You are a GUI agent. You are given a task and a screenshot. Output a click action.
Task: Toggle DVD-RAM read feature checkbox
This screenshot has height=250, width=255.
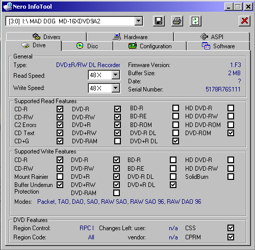click(x=117, y=141)
